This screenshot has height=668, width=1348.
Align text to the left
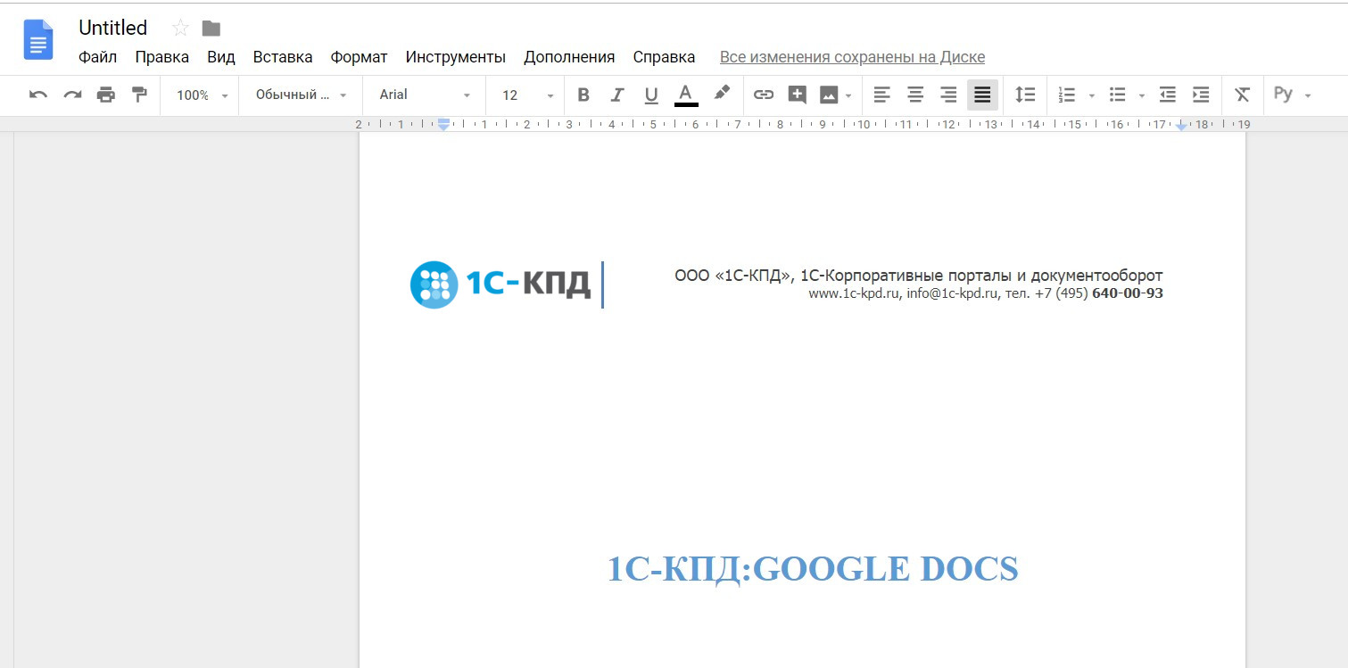coord(881,95)
